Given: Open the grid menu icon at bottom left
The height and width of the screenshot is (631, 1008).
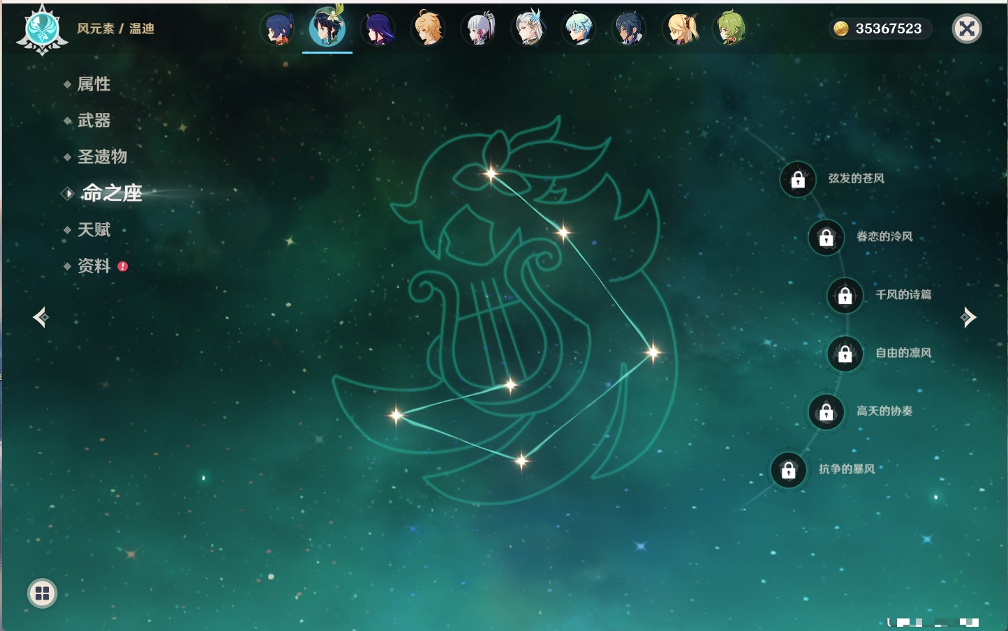Looking at the screenshot, I should [42, 593].
